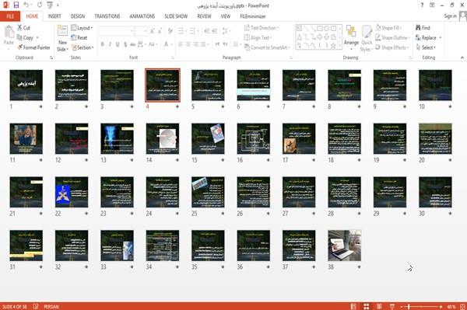Select slide 1 title thumbnail
This screenshot has height=310, width=467.
[26, 85]
